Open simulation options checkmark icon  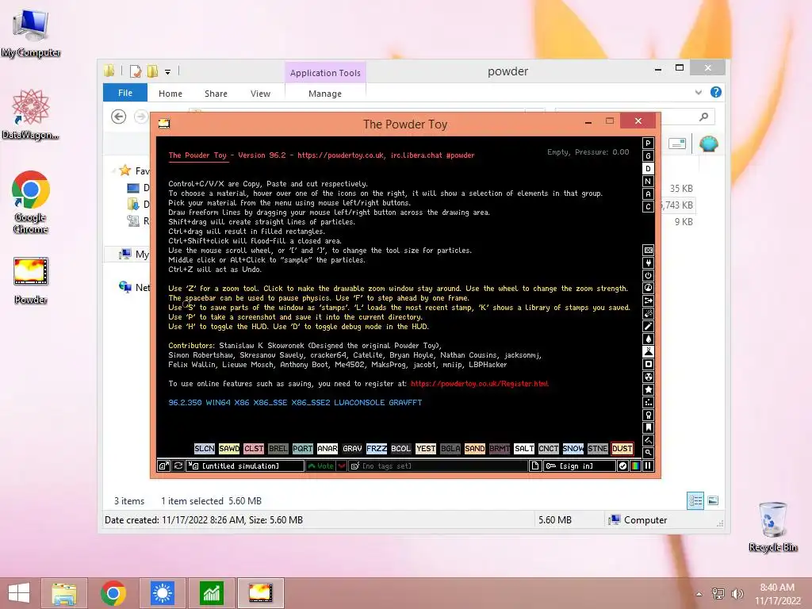[622, 466]
